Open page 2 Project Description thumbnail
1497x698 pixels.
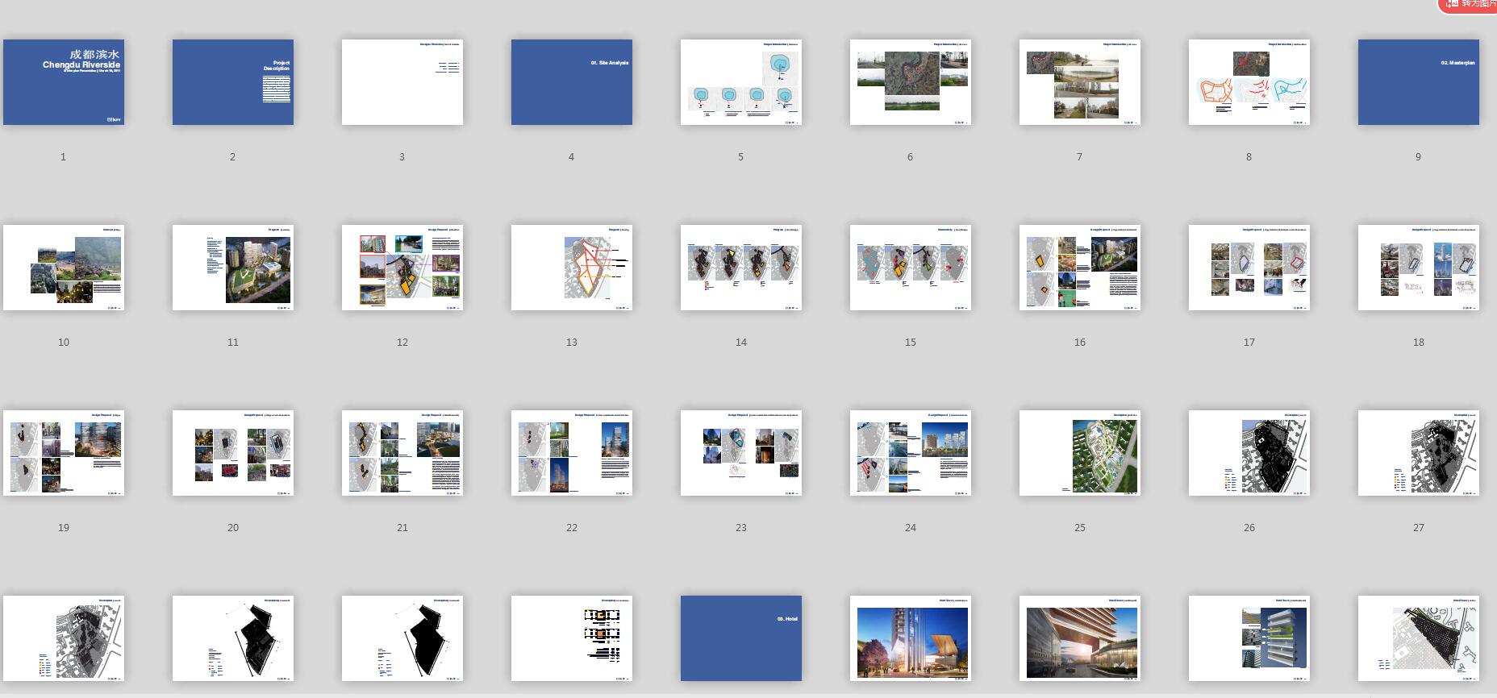tap(233, 82)
